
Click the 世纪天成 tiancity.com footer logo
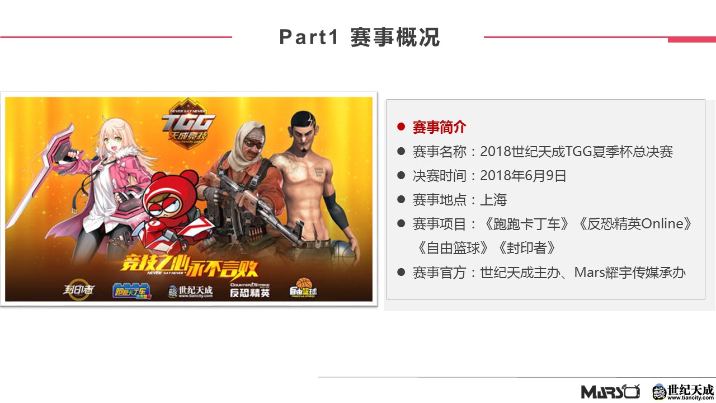pos(684,391)
